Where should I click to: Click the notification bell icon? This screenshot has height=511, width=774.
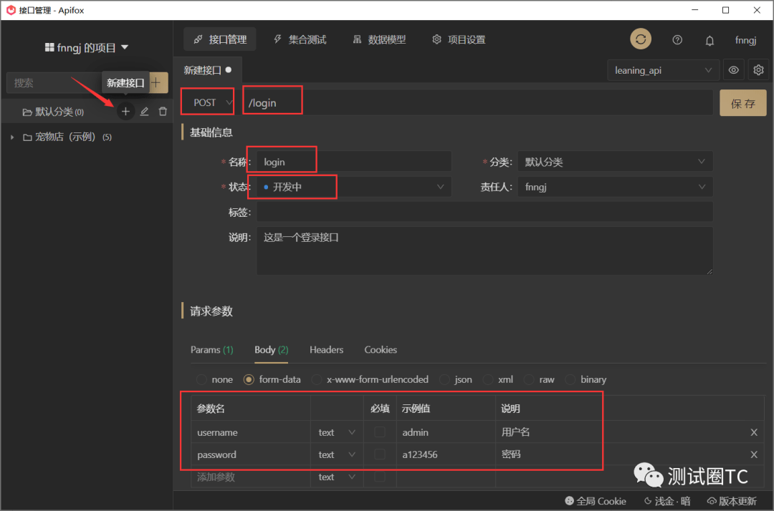coord(709,40)
